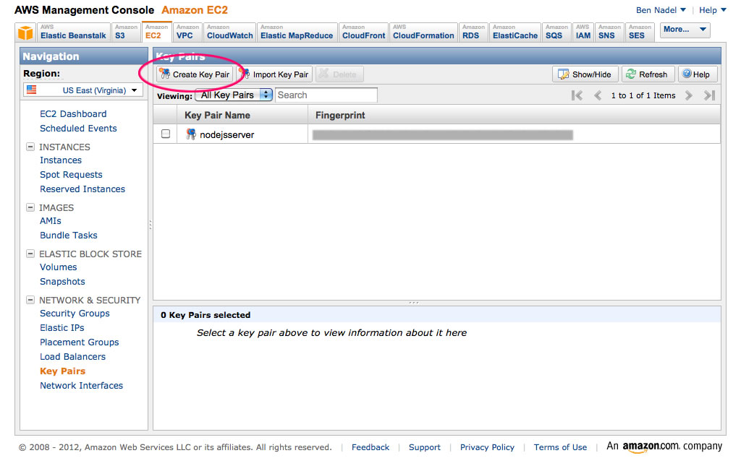The width and height of the screenshot is (741, 466).
Task: Open the Privacy Policy footer link
Action: coord(487,447)
